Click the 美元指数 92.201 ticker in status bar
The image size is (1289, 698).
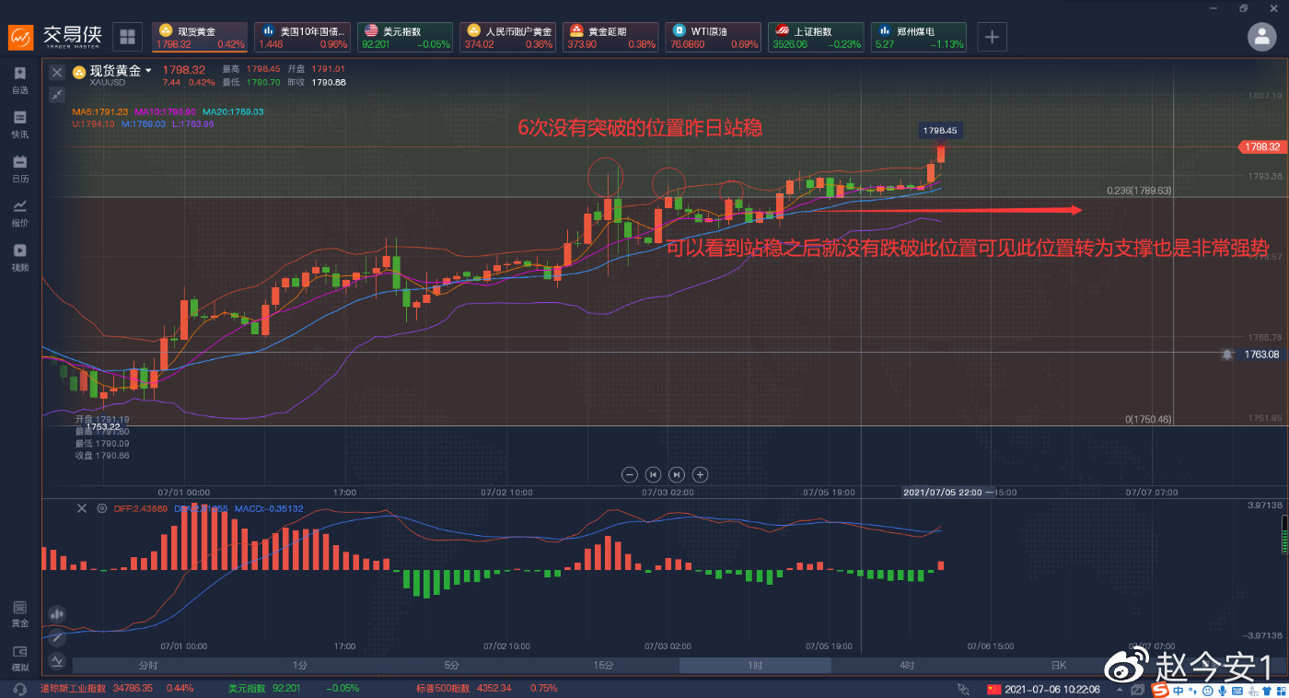(x=294, y=688)
